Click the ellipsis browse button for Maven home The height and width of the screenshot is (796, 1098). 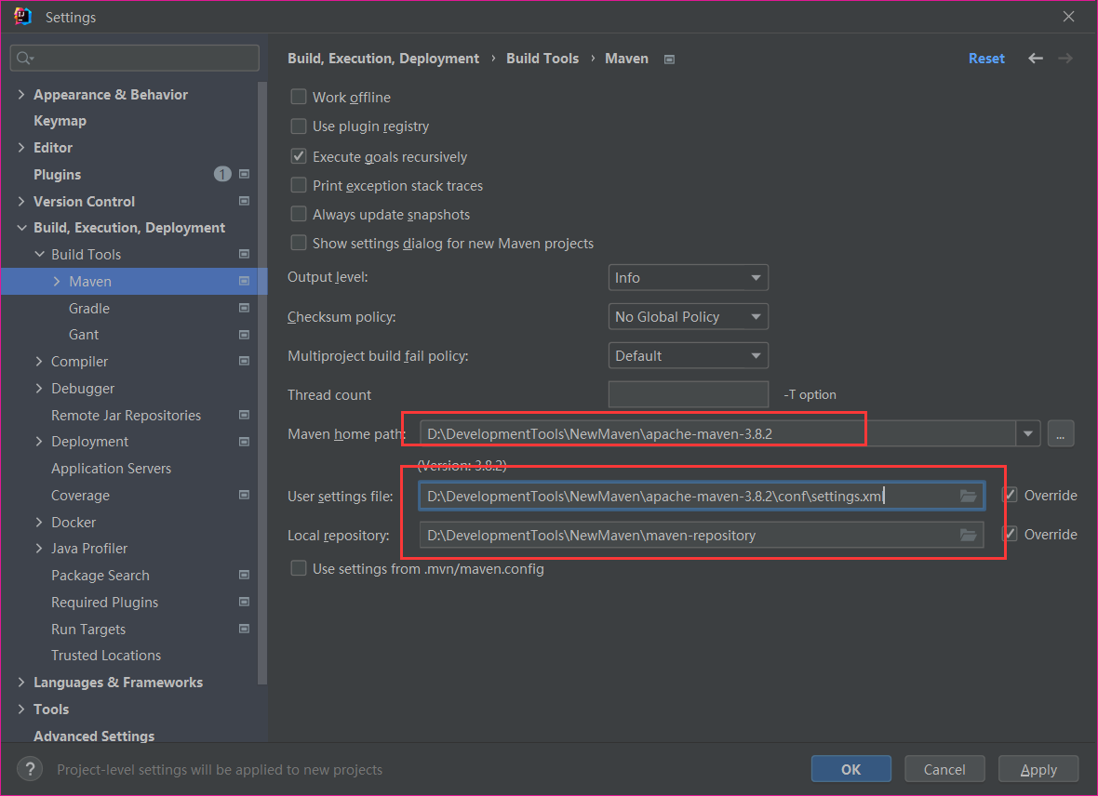(x=1061, y=433)
